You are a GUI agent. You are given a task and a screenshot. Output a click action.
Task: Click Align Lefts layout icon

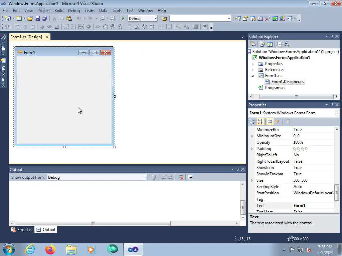(18, 27)
